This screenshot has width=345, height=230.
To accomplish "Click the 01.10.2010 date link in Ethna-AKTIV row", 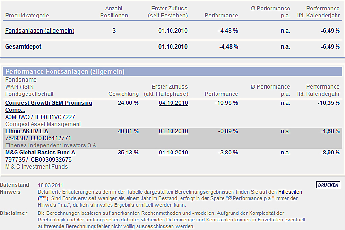I will (x=173, y=131).
